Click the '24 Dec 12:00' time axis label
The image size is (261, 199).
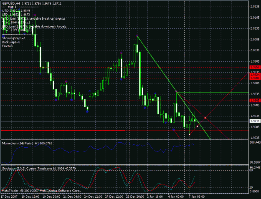[x=93, y=196]
